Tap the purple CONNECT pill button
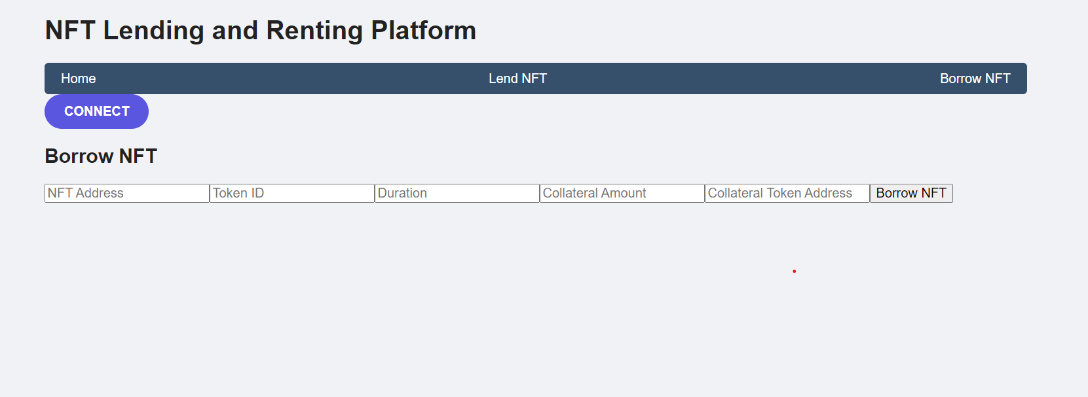This screenshot has width=1088, height=397. [x=96, y=111]
